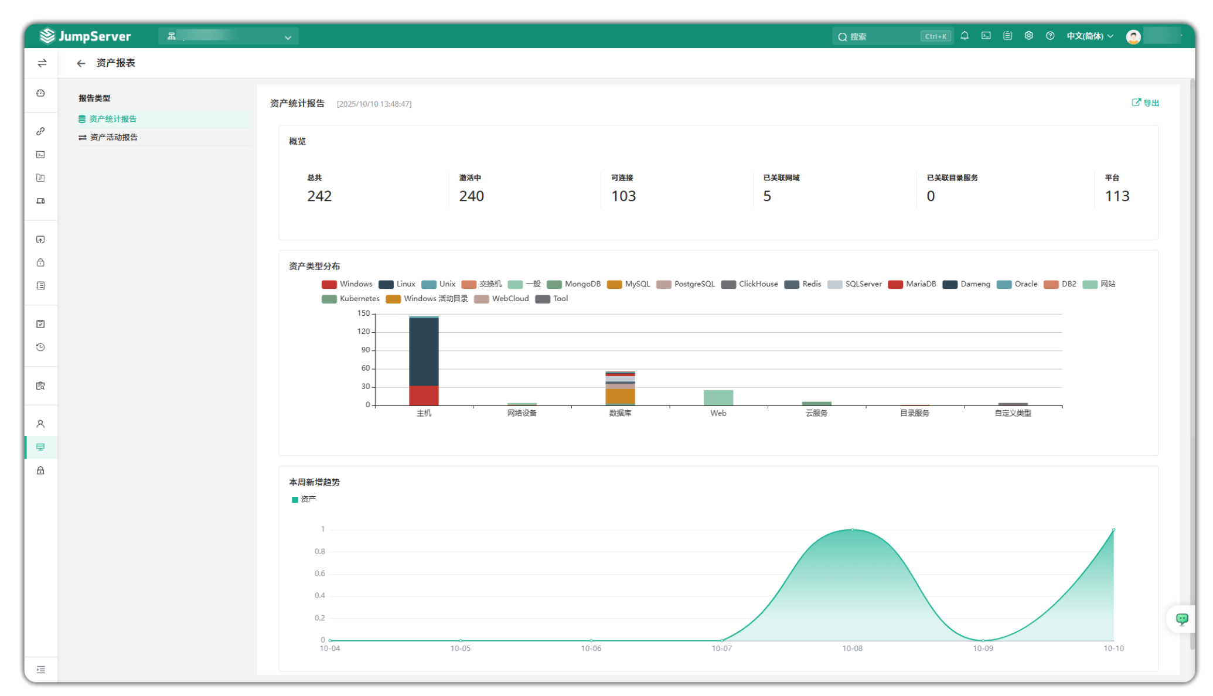The width and height of the screenshot is (1213, 696).
Task: Open the chat support bubble icon
Action: (1181, 619)
